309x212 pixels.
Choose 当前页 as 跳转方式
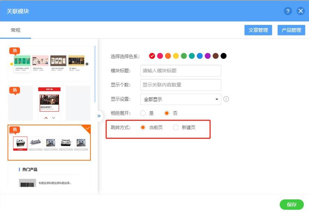click(x=143, y=128)
